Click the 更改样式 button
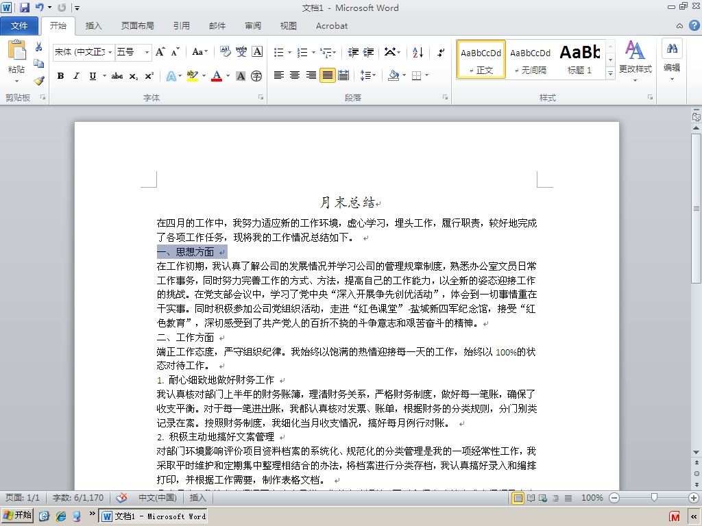The width and height of the screenshot is (702, 526). pyautogui.click(x=636, y=62)
